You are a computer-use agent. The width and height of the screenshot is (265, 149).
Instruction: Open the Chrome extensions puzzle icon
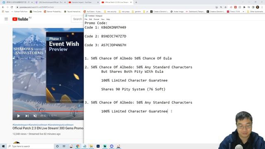click(x=244, y=7)
